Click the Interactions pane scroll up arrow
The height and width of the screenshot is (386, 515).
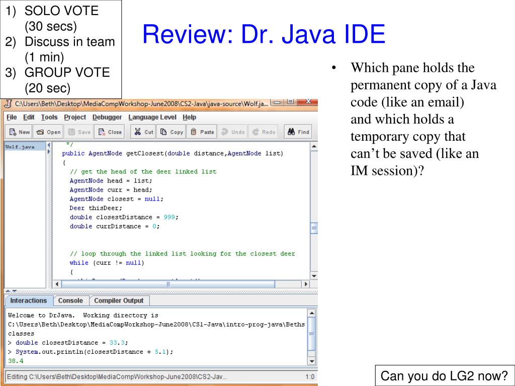312,313
